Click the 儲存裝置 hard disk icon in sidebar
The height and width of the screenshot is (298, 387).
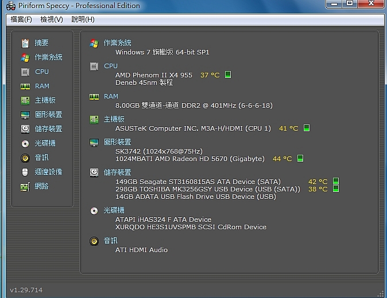click(x=25, y=129)
